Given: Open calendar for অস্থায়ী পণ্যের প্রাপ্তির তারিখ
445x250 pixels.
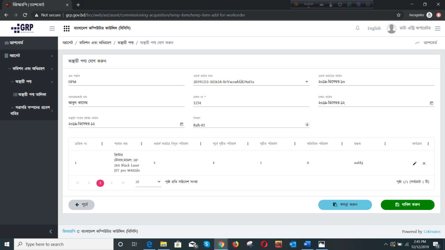Looking at the screenshot, I should (182, 124).
